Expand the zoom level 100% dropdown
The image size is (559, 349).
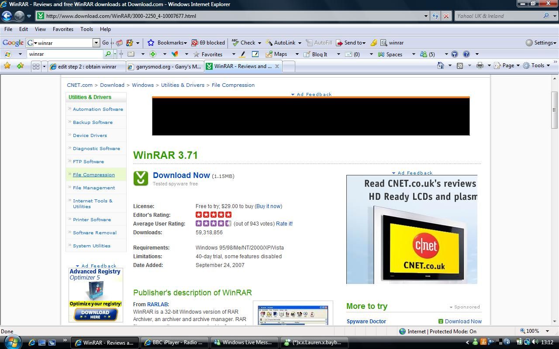pyautogui.click(x=547, y=331)
